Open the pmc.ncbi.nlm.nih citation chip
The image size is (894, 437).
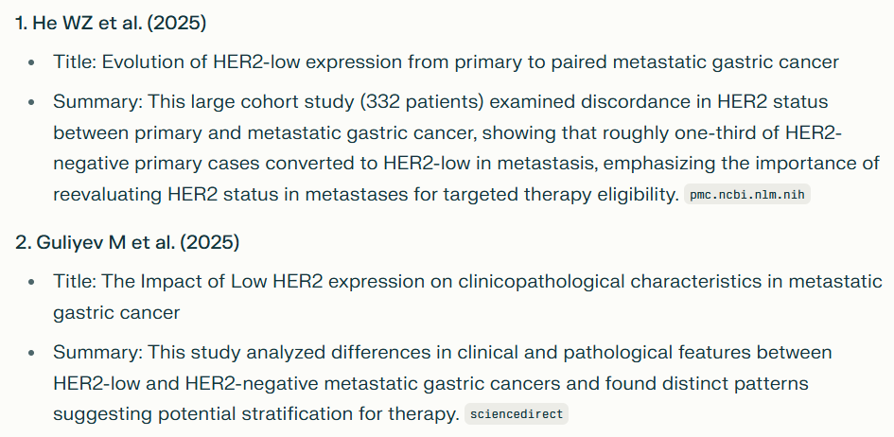(747, 195)
